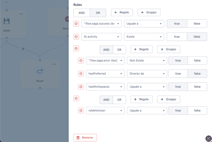Image resolution: width=212 pixels, height=142 pixels.
Task: Click the SAVE node floppy disk icon
Action: tap(7, 21)
